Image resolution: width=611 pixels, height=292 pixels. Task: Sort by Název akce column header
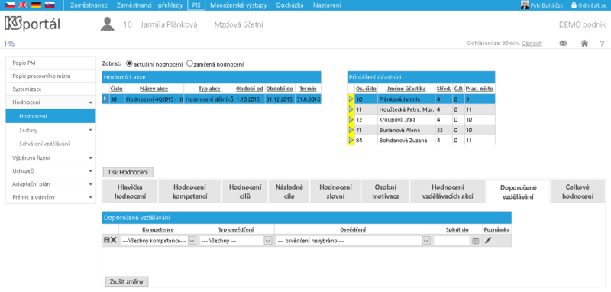(x=155, y=89)
